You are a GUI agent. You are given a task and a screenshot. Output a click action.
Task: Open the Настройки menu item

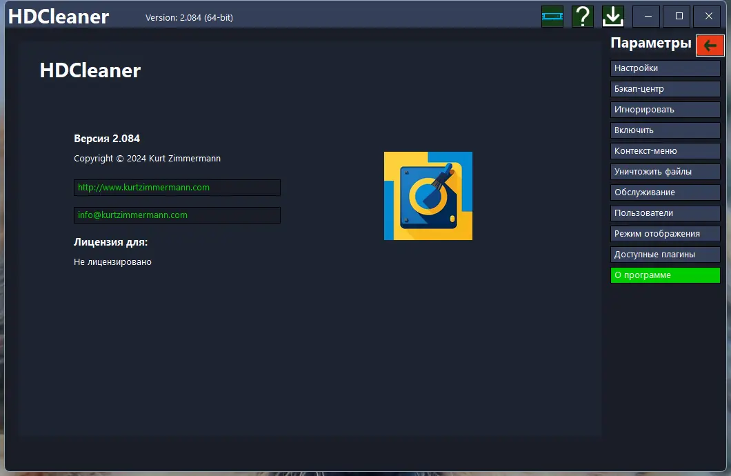665,68
